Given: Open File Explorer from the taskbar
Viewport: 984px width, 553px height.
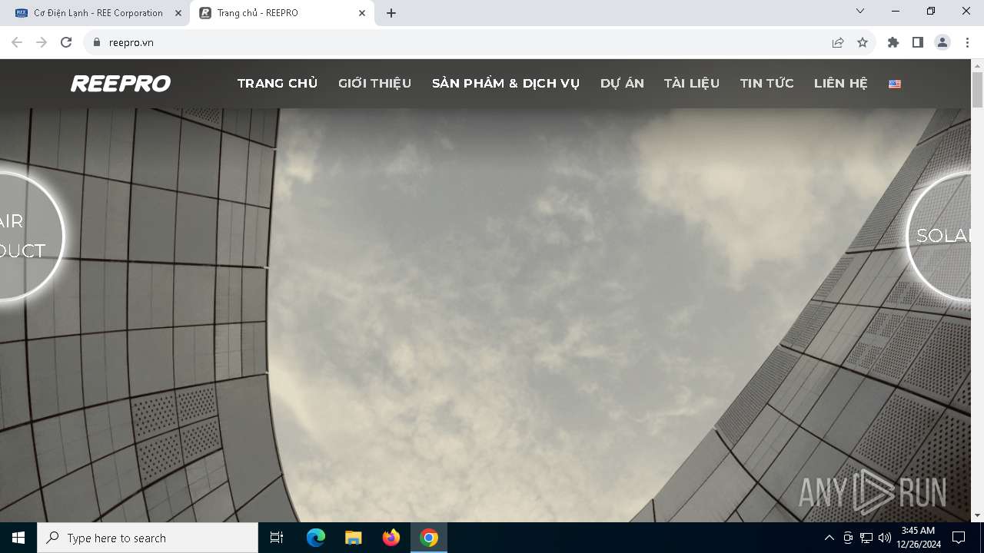Looking at the screenshot, I should pyautogui.click(x=354, y=538).
